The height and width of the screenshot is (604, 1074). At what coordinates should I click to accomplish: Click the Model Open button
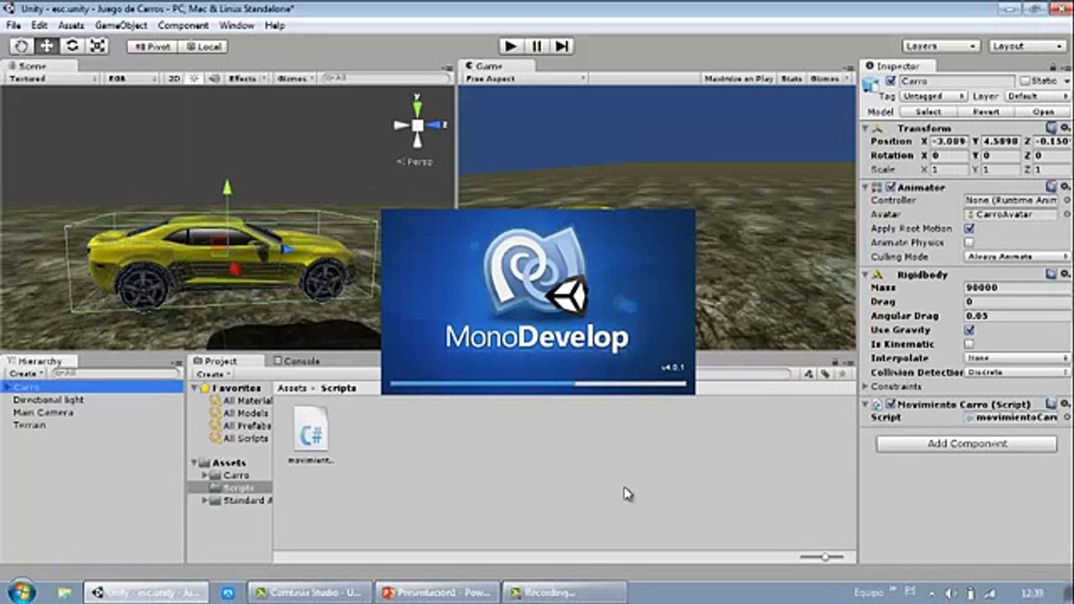[1043, 112]
